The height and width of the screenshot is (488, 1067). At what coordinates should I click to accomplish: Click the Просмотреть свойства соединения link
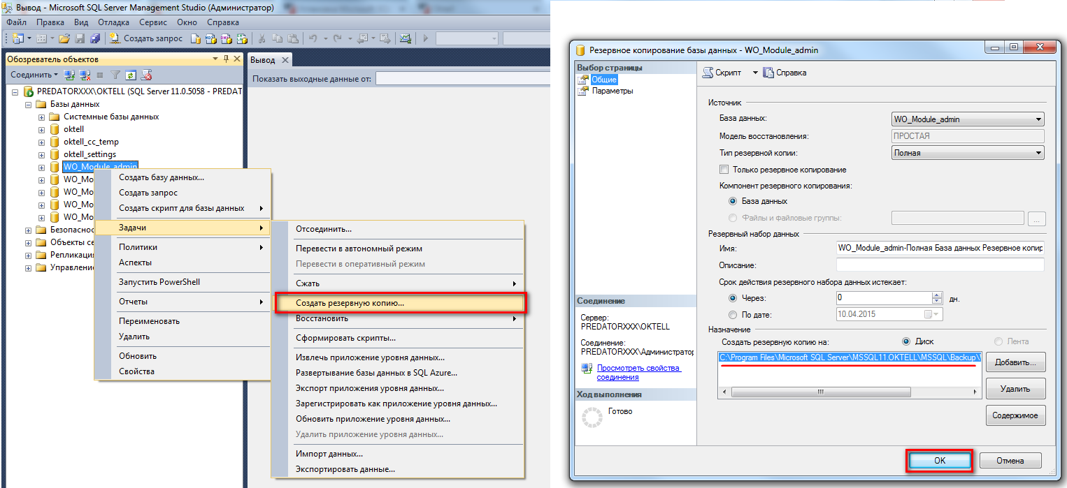pyautogui.click(x=638, y=372)
